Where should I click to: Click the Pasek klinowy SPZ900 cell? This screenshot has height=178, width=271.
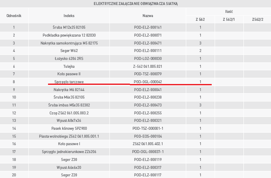[69, 129]
